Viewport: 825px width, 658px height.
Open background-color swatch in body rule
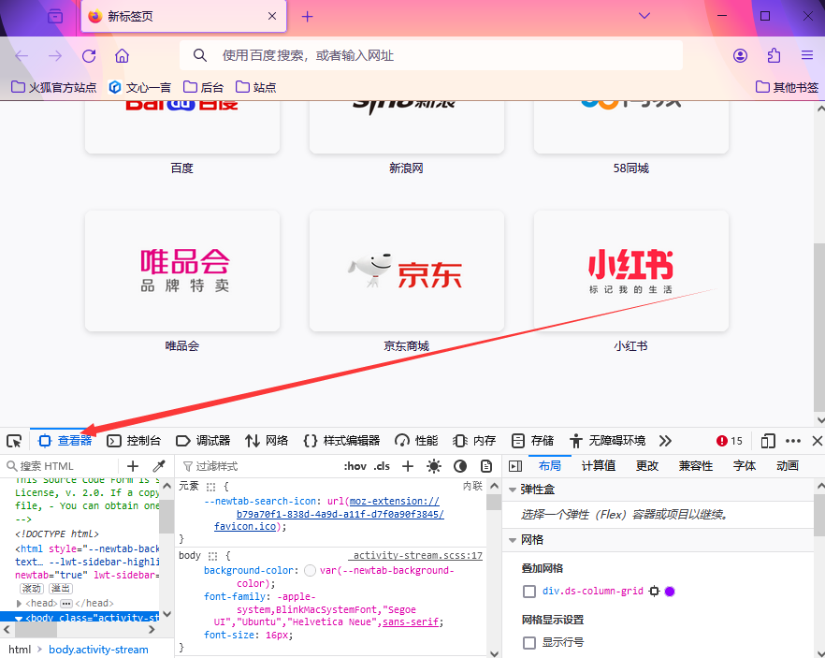point(310,571)
